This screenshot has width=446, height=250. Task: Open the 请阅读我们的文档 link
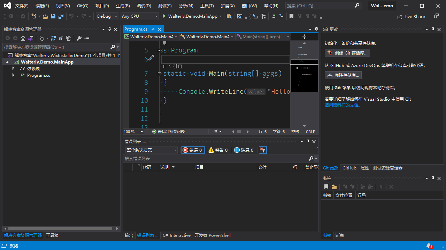coord(341,105)
